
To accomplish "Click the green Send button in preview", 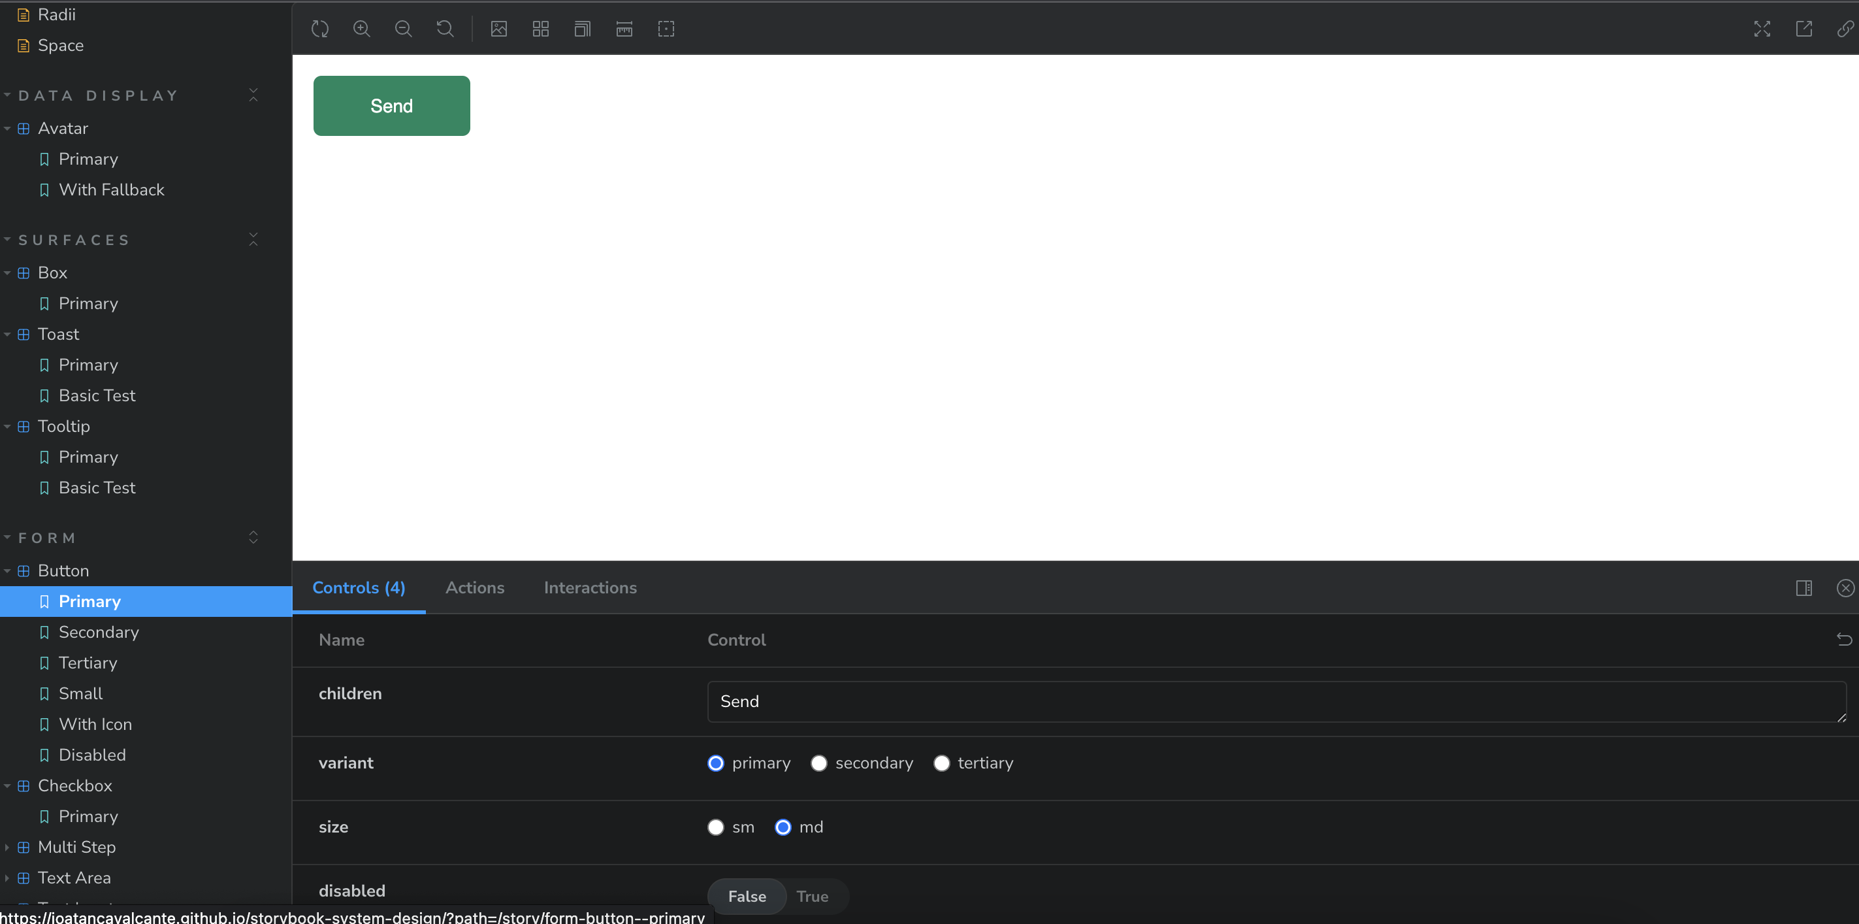I will 391,105.
